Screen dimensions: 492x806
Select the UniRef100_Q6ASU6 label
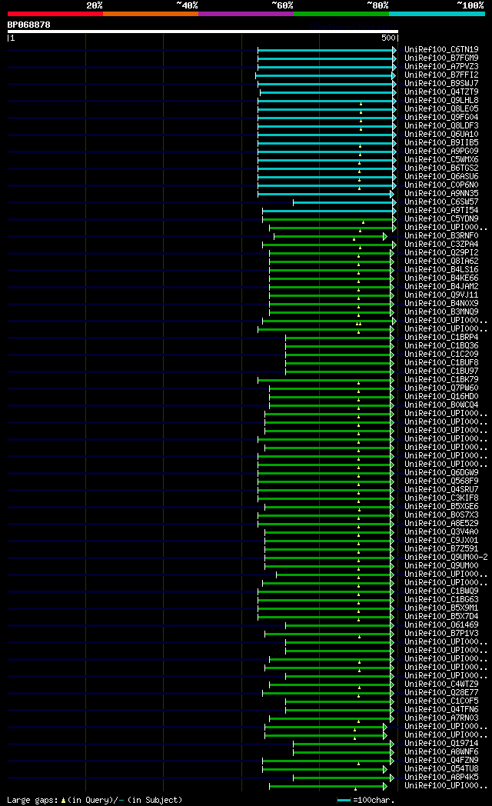click(x=441, y=177)
